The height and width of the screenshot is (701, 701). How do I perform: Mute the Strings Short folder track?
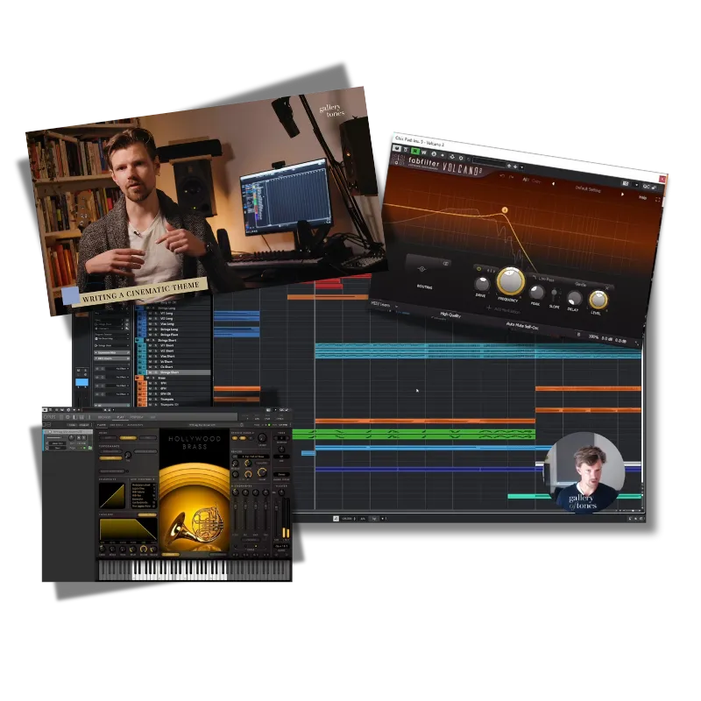[147, 340]
